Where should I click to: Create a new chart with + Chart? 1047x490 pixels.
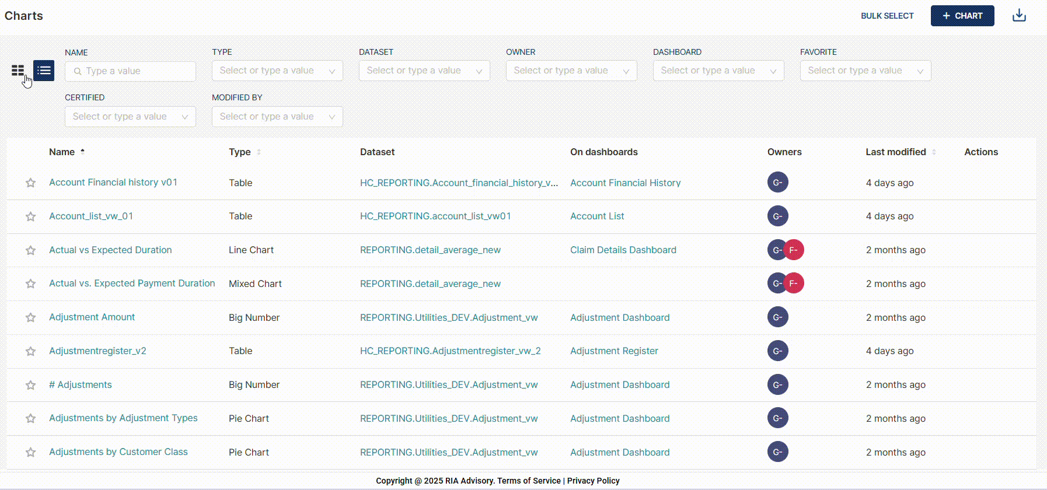tap(962, 16)
